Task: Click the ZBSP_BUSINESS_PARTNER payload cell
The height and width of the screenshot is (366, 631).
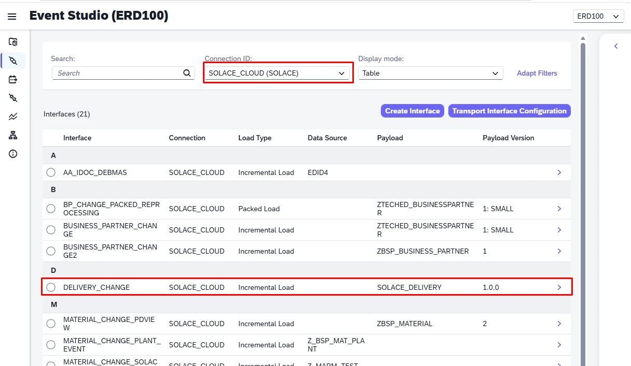Action: pos(423,251)
